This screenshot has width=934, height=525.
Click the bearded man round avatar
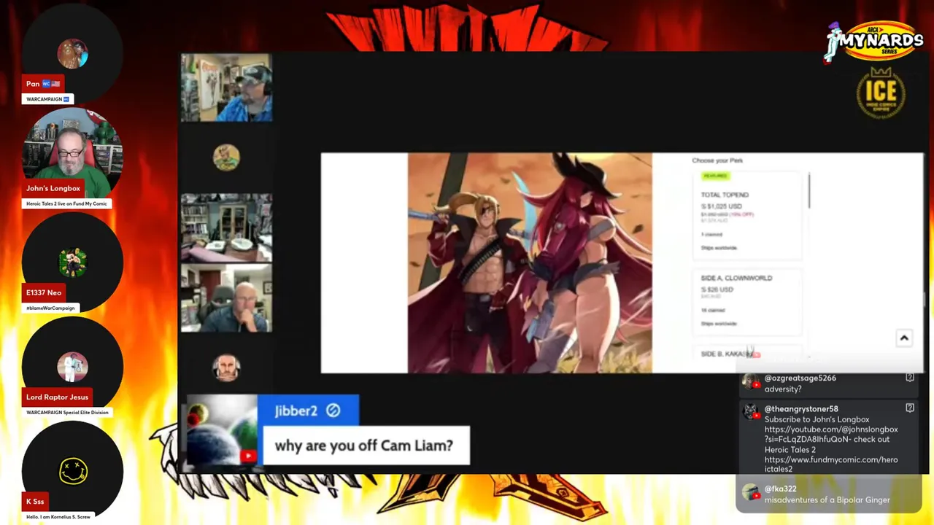tap(226, 367)
